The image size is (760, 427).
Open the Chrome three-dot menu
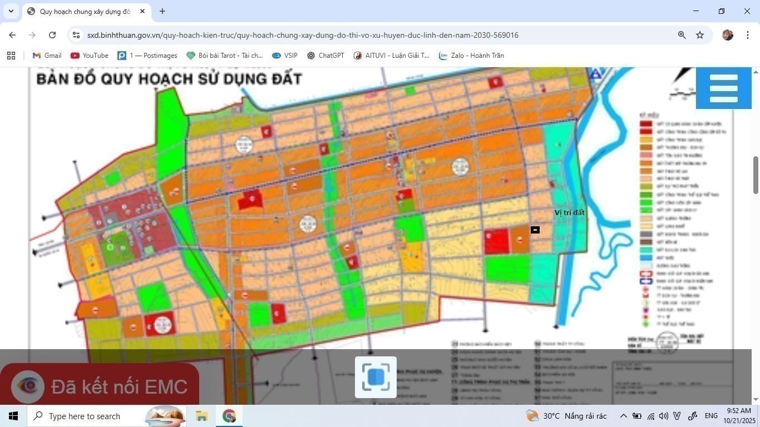(x=748, y=34)
